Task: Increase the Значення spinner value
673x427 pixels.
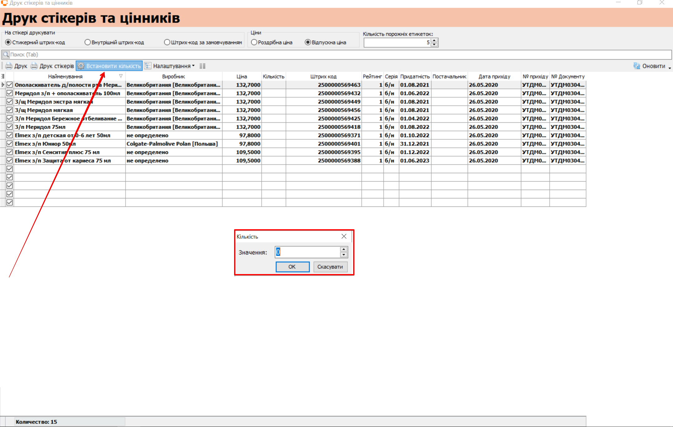Action: coord(344,249)
